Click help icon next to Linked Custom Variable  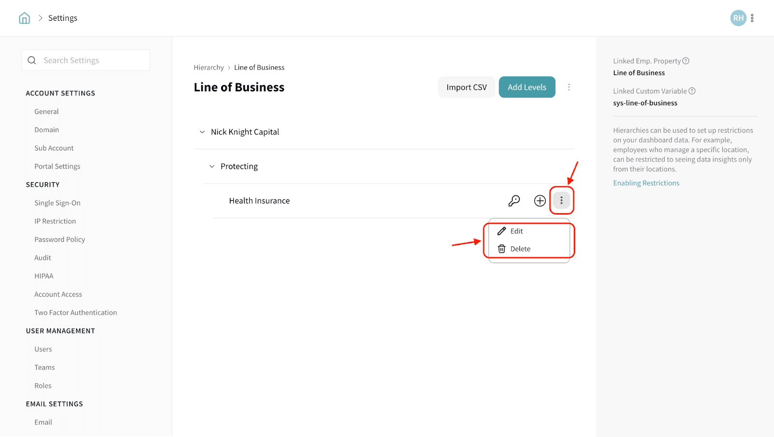[x=692, y=91]
